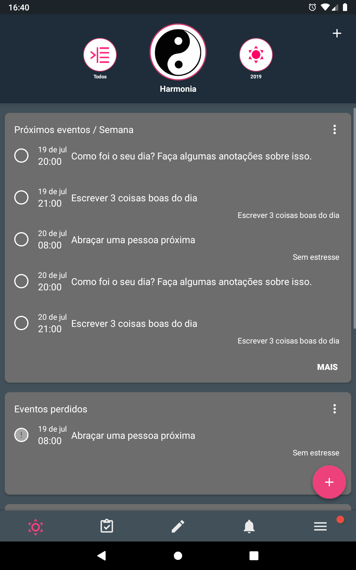Click the vertical scrollbar on right edge
The width and height of the screenshot is (356, 570).
coord(355,218)
